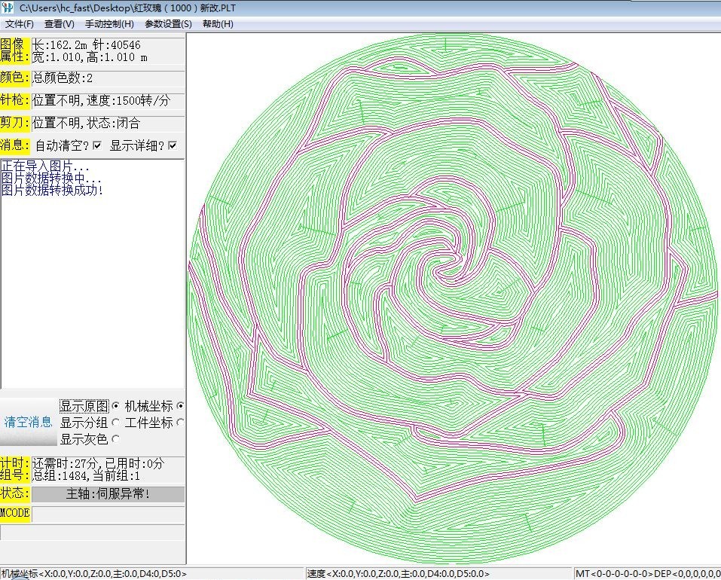This screenshot has height=580, width=721.
Task: Click the 消息 yellow label
Action: 15,145
